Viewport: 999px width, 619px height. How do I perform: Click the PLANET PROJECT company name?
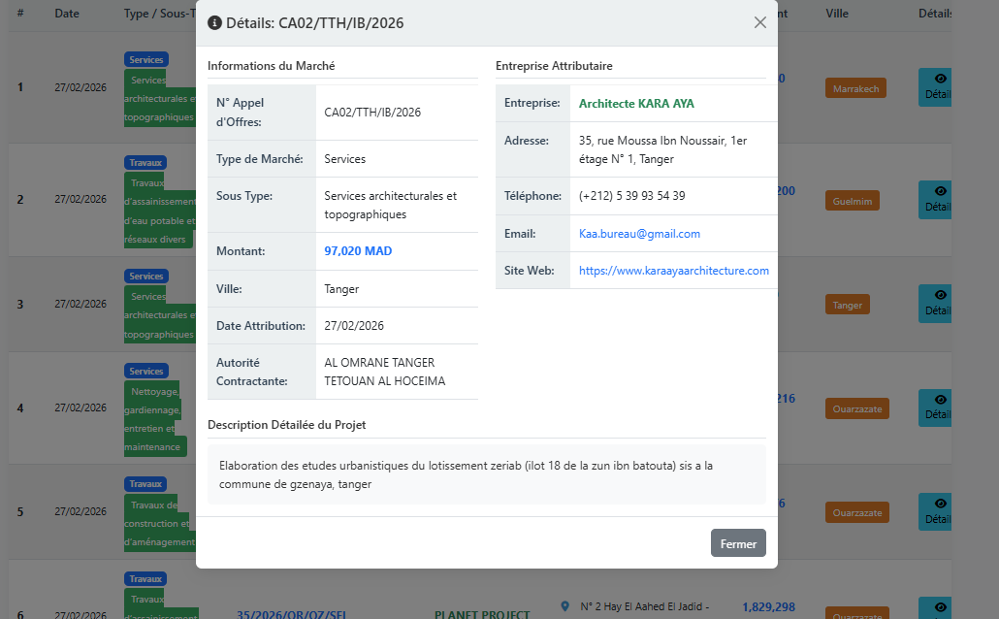pyautogui.click(x=482, y=613)
